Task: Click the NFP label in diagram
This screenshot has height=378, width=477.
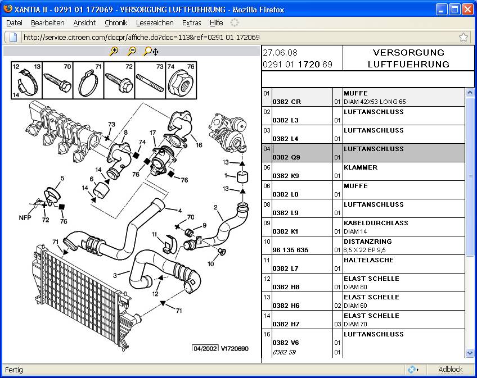Action: (x=25, y=218)
